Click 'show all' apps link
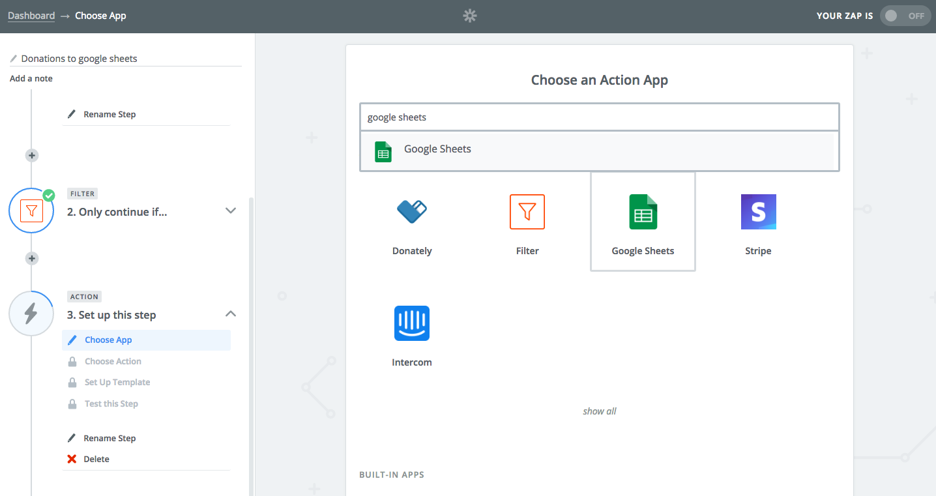Image resolution: width=936 pixels, height=496 pixels. [600, 411]
